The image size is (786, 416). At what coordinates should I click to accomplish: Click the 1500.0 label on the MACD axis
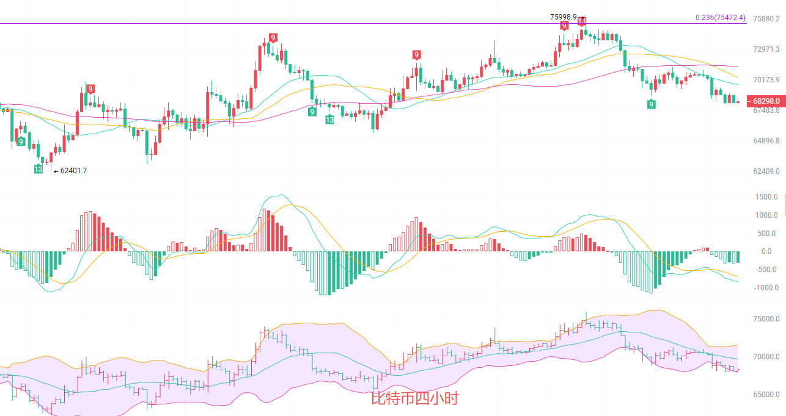pyautogui.click(x=766, y=197)
